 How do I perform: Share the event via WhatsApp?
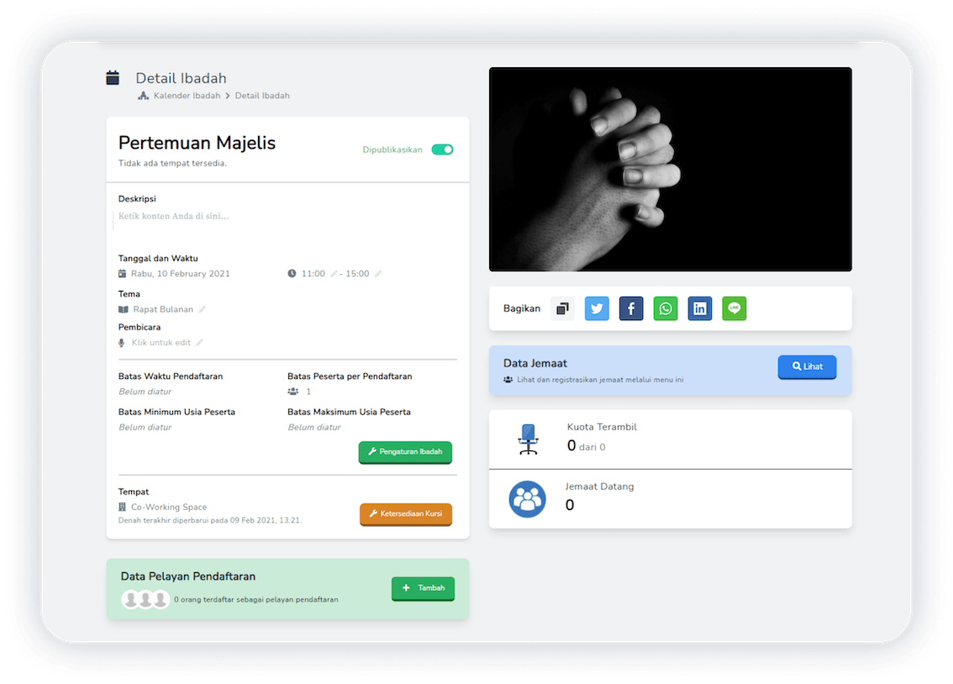pos(666,308)
